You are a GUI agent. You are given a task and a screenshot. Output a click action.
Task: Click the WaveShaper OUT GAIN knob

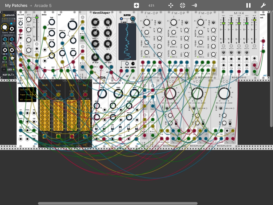click(x=108, y=57)
